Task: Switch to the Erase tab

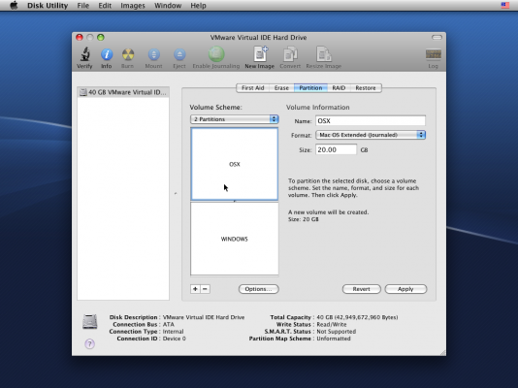Action: pyautogui.click(x=281, y=88)
